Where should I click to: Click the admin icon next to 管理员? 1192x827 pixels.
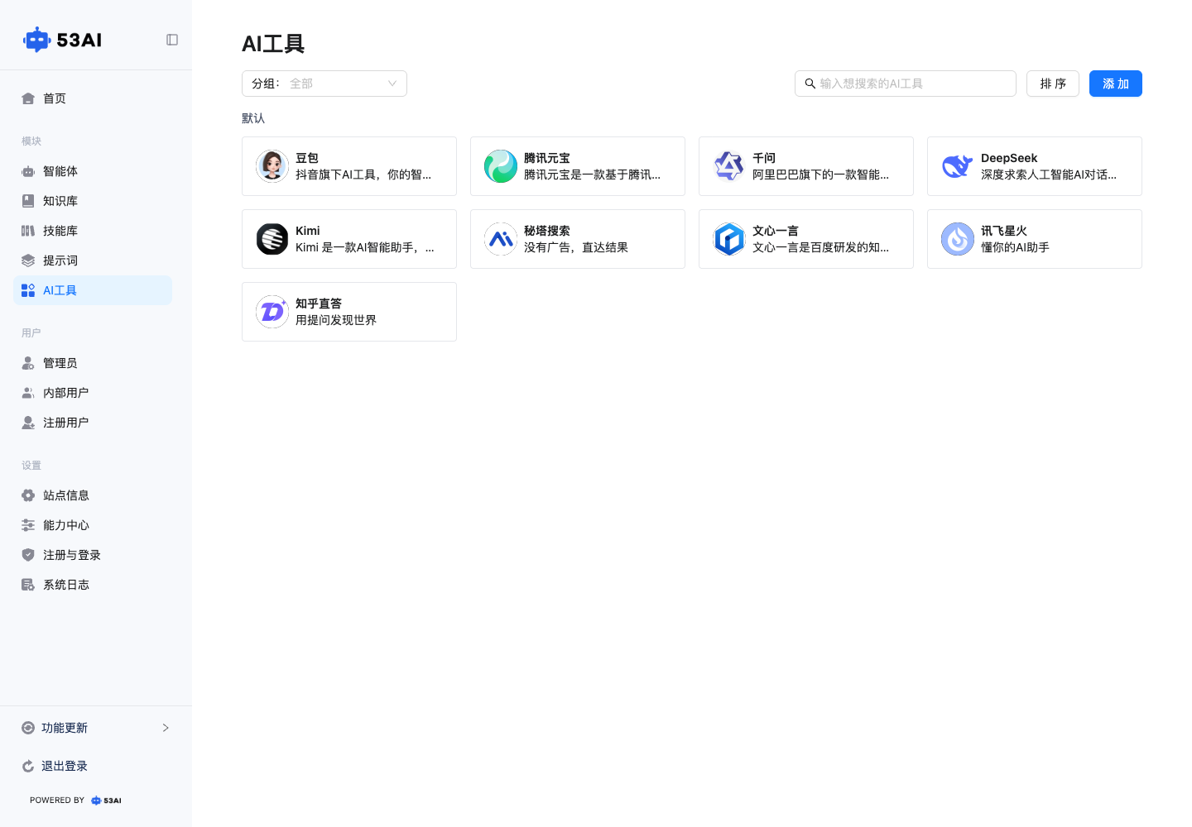(28, 363)
